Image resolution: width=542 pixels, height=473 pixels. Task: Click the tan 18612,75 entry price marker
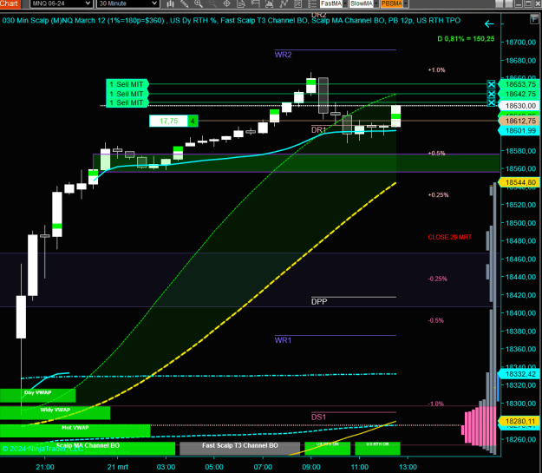pyautogui.click(x=519, y=121)
